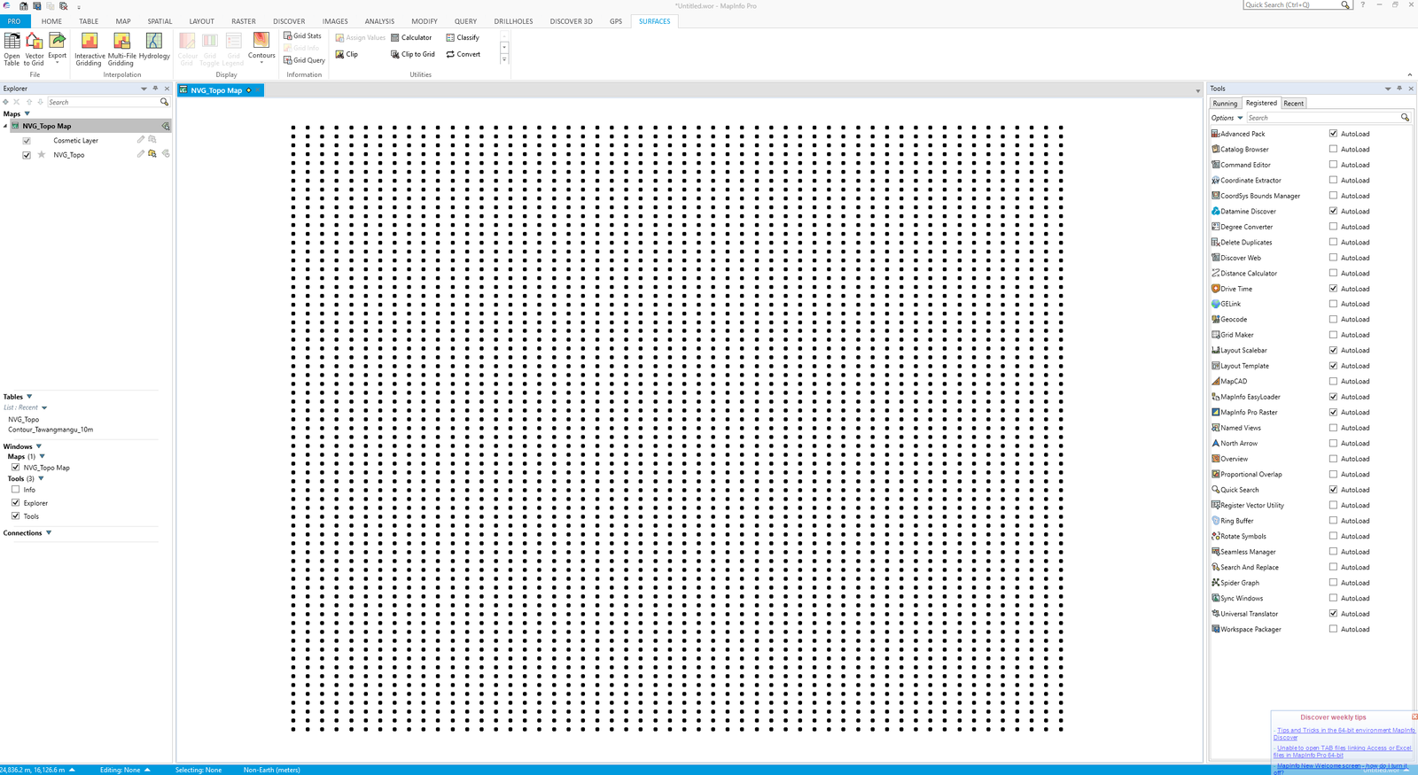
Task: Uncheck NVG_Topo layer visibility checkbox
Action: point(27,155)
